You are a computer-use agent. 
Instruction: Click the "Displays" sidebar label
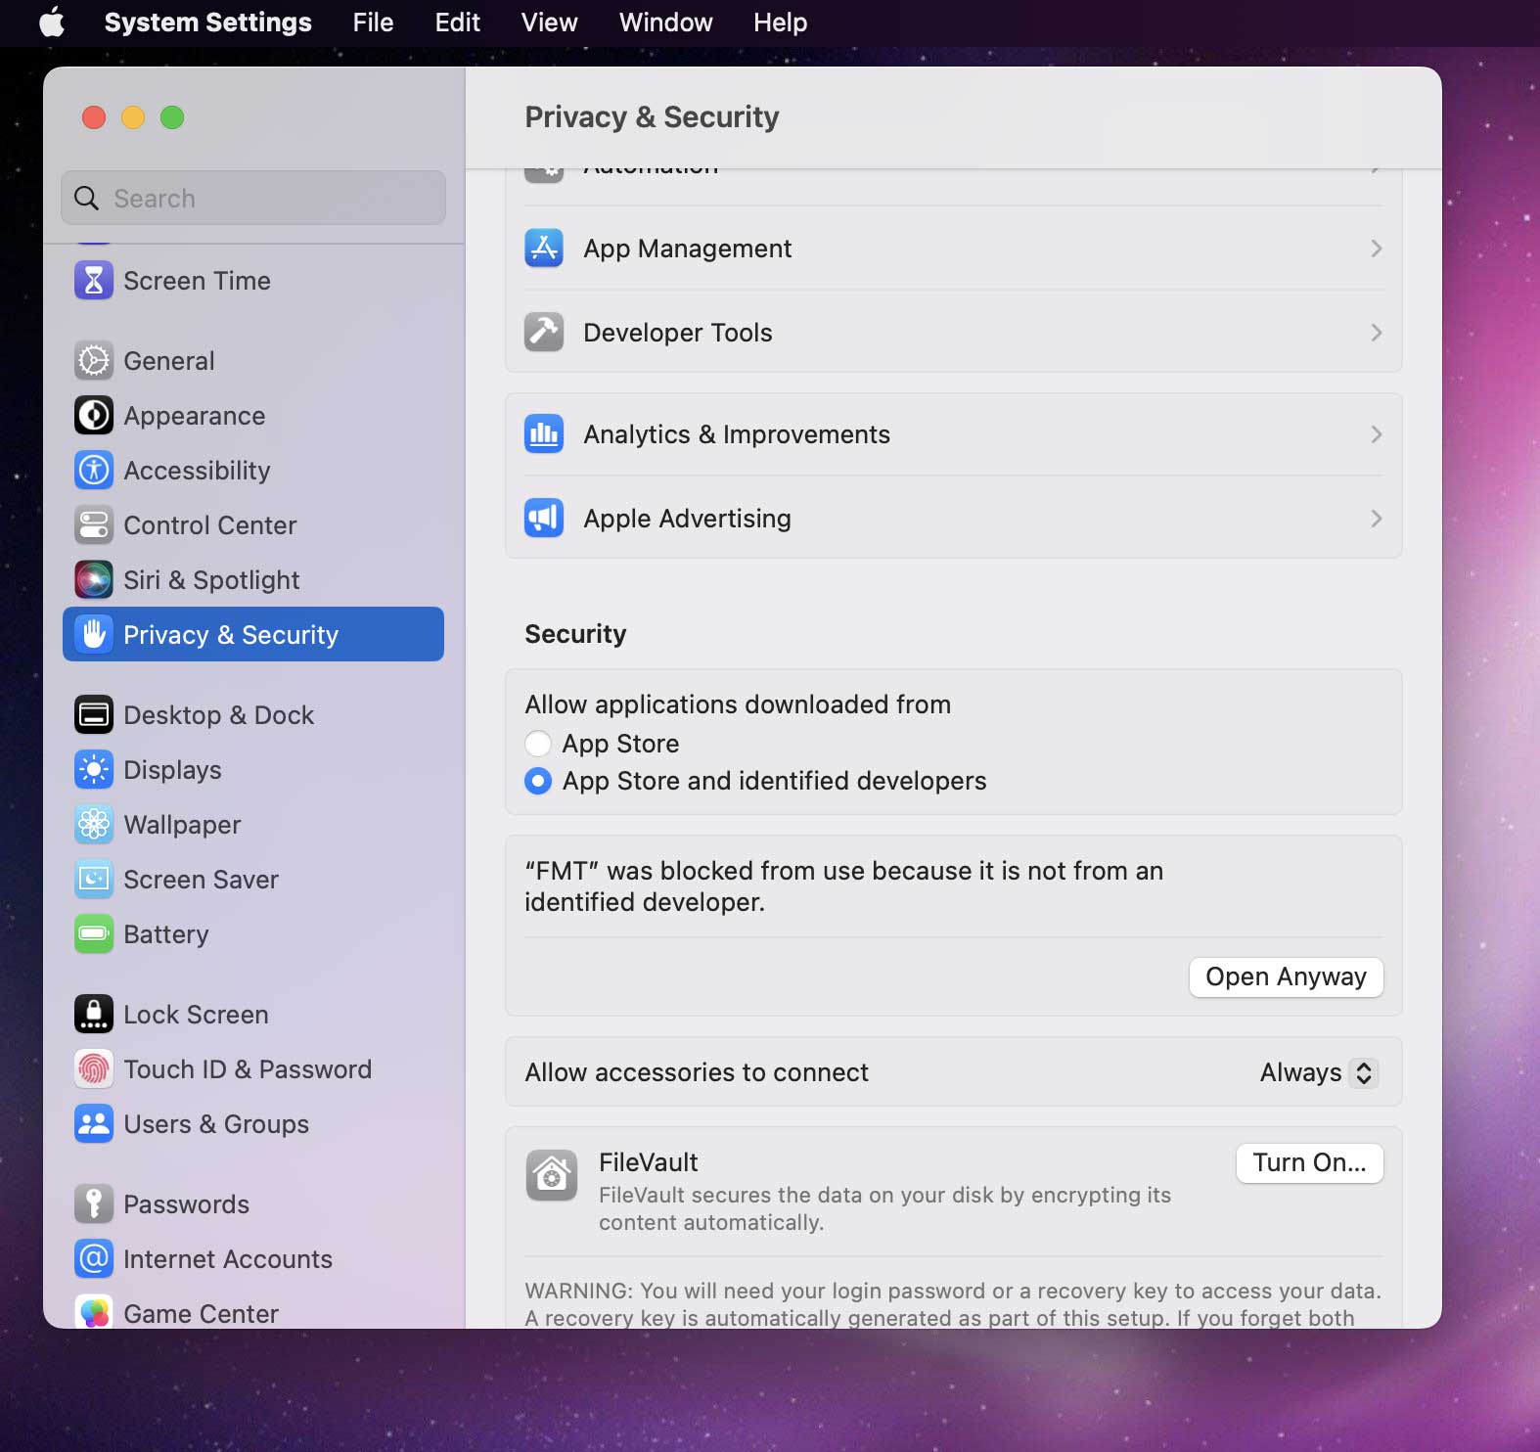click(x=172, y=770)
